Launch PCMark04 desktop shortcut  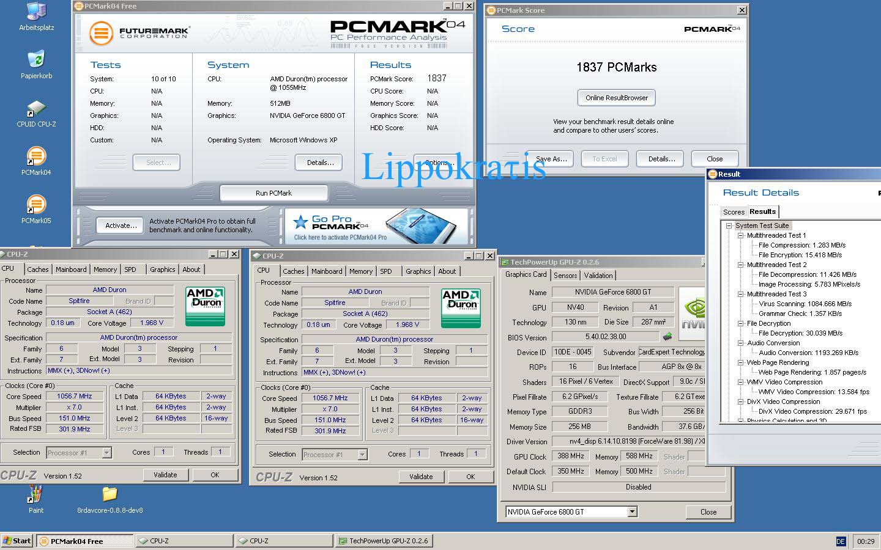(36, 161)
